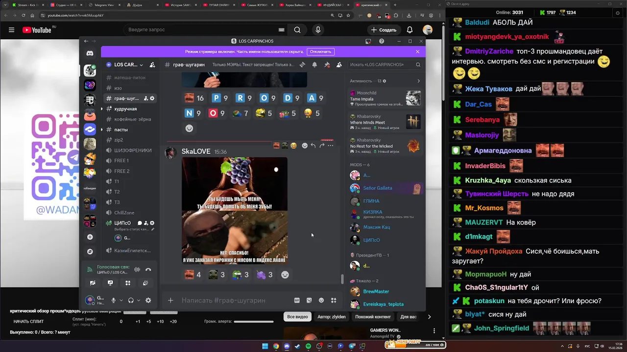Open threads icon in channel header
The image size is (627, 352).
[x=303, y=65]
